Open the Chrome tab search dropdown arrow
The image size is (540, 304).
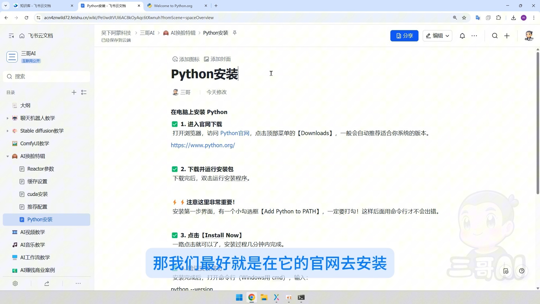pyautogui.click(x=5, y=6)
